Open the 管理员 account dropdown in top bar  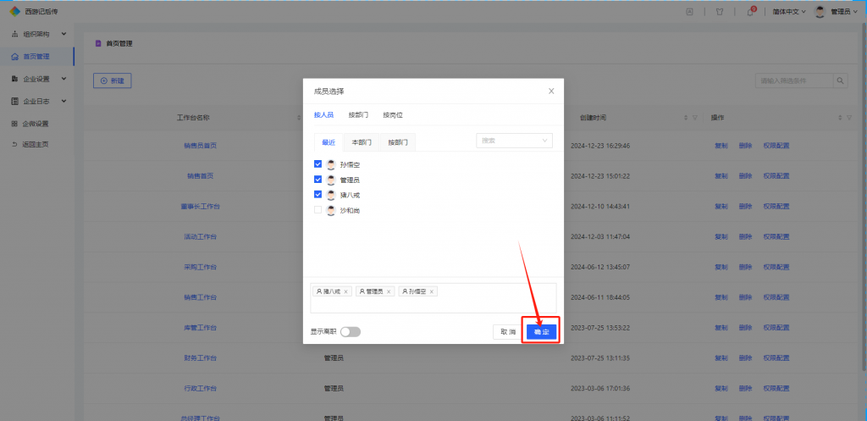click(x=844, y=12)
